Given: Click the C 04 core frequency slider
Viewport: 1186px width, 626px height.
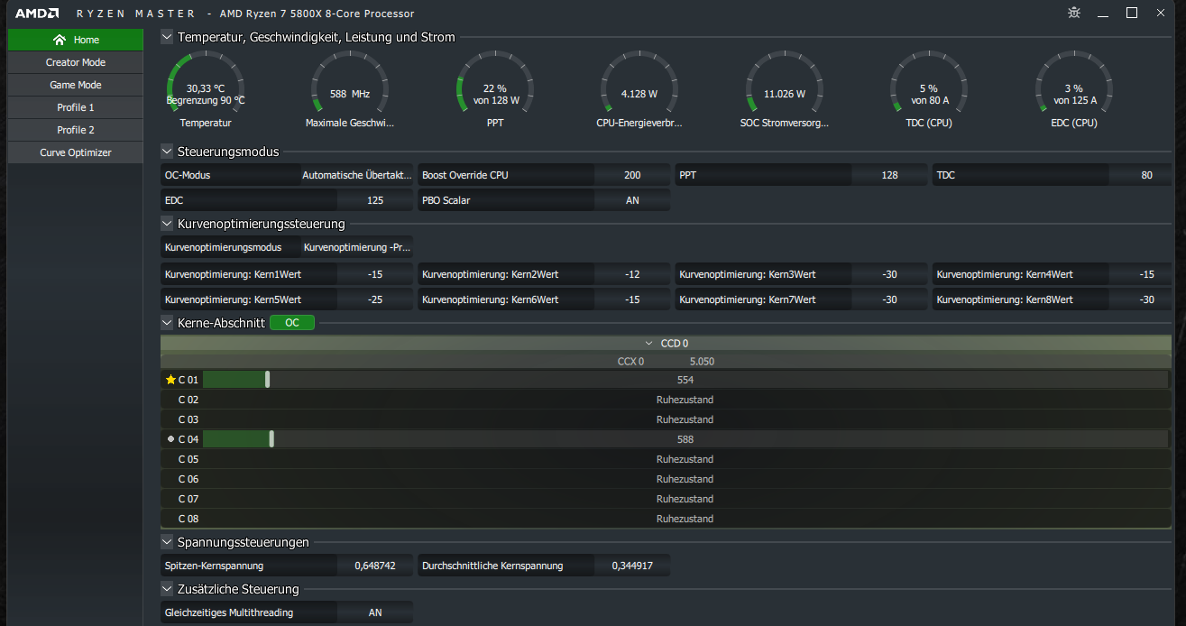Looking at the screenshot, I should click(x=685, y=439).
